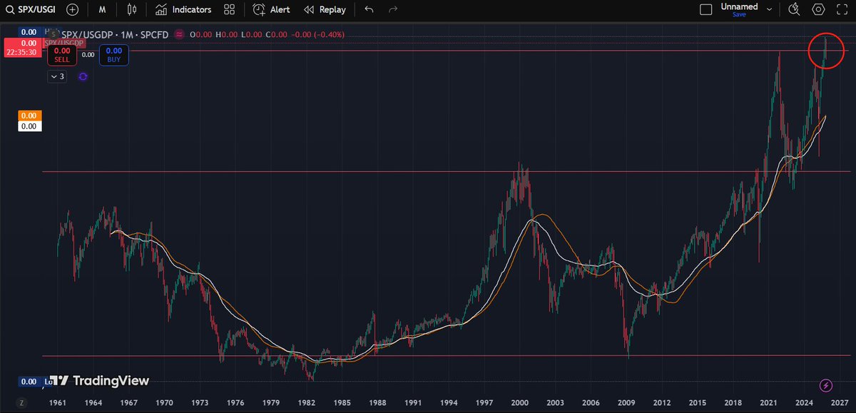Click the Z timezone button bottom-left
This screenshot has height=413, width=856.
pyautogui.click(x=21, y=403)
